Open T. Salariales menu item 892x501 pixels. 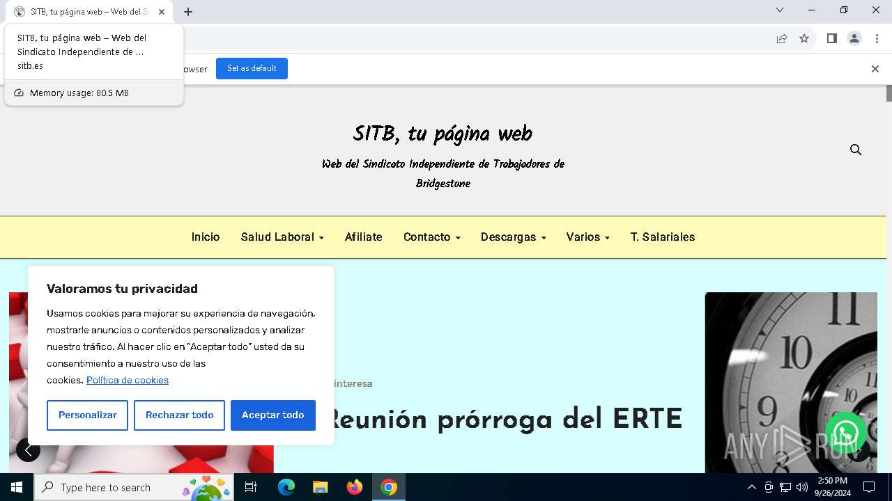(x=663, y=237)
